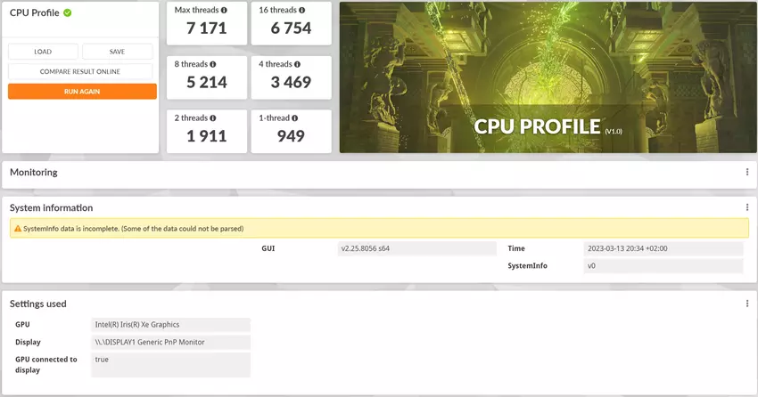Viewport: 758px width, 397px height.
Task: Open the Settings used three-dot menu
Action: click(746, 304)
